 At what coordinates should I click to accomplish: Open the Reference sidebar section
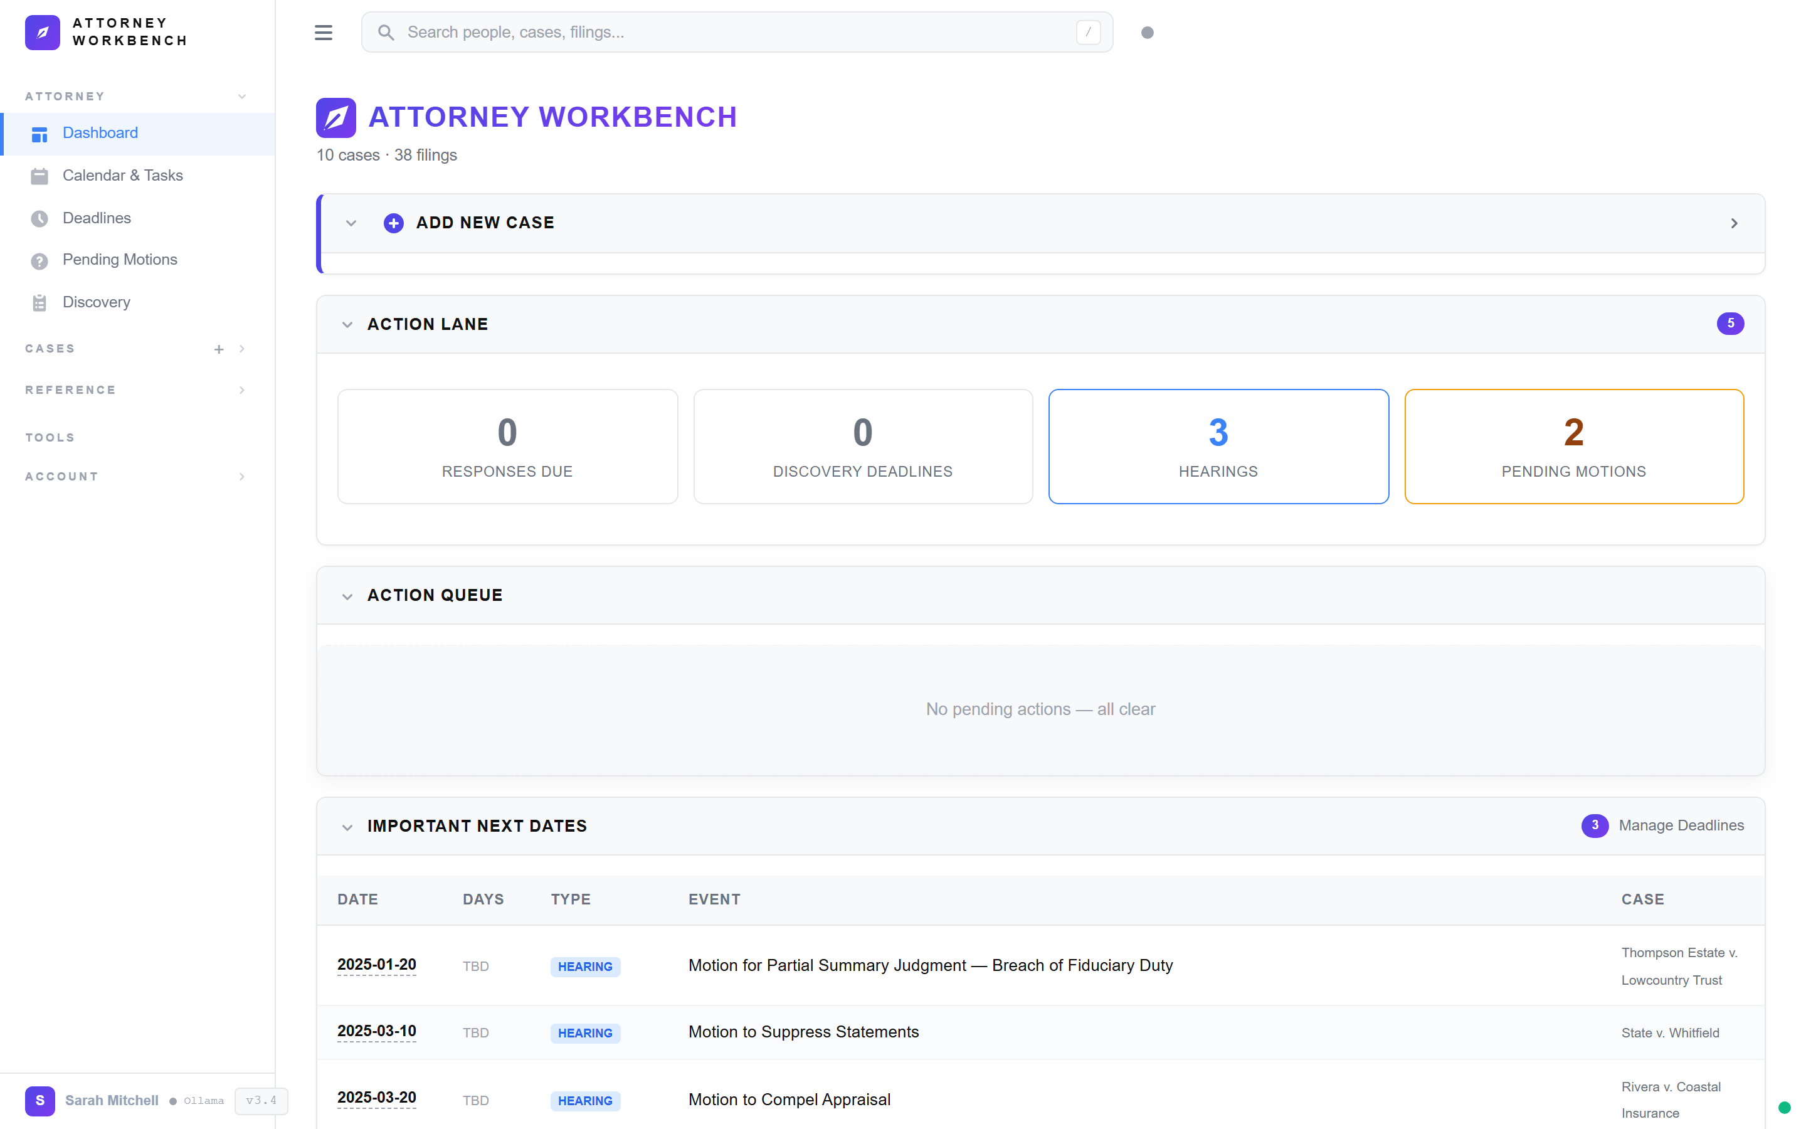(241, 389)
